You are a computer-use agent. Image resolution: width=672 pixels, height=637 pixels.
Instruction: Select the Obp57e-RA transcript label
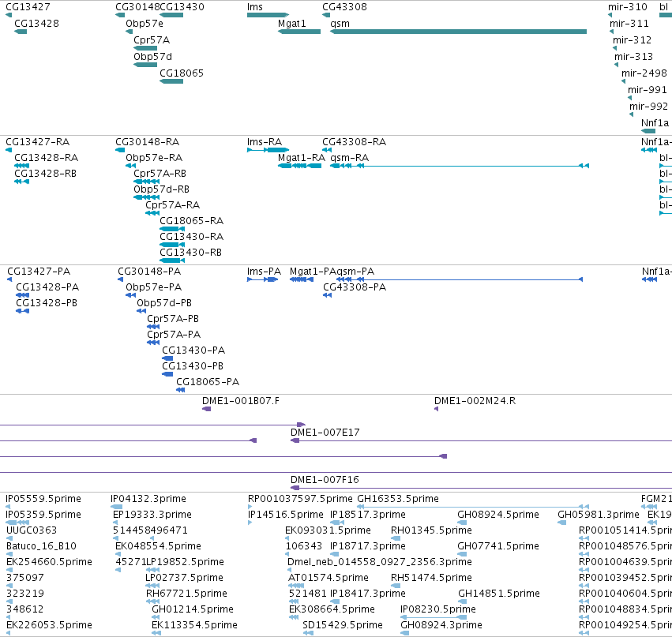point(154,158)
